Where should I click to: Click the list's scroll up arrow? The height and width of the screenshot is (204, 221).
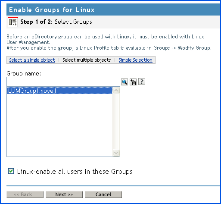click(x=116, y=91)
